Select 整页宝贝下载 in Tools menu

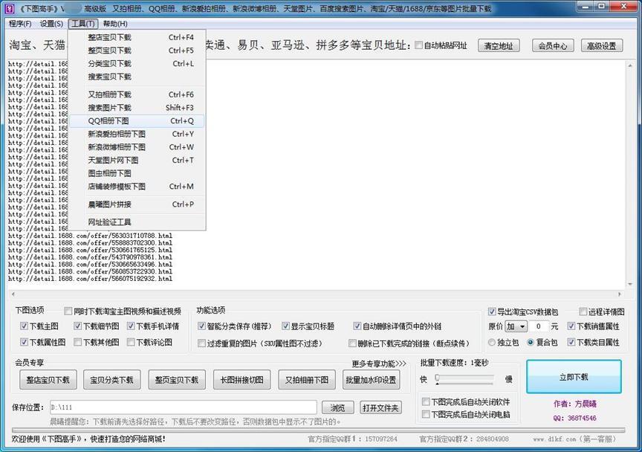tap(137, 51)
